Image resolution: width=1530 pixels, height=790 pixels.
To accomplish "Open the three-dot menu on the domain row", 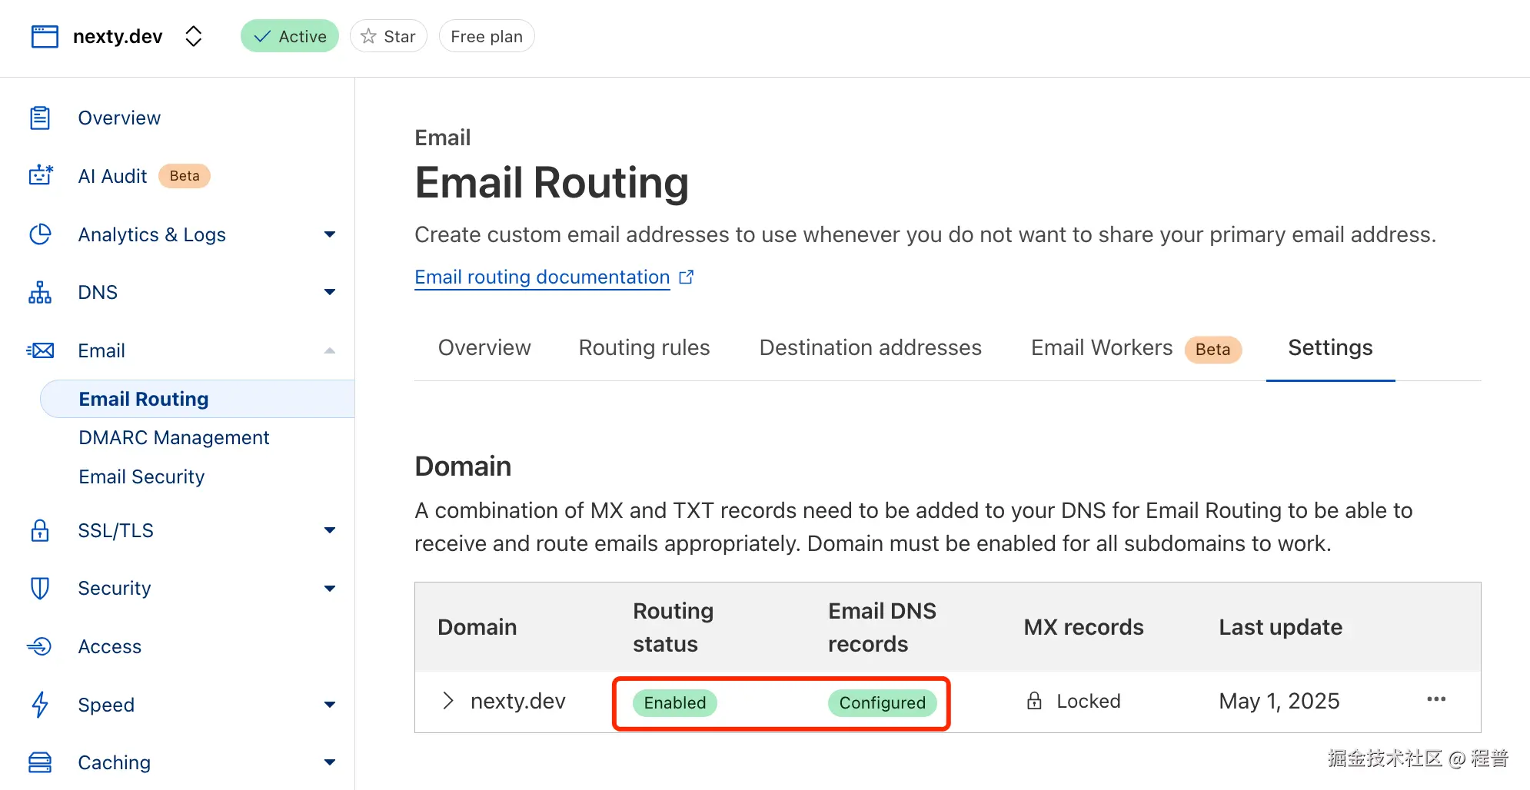I will [x=1436, y=699].
